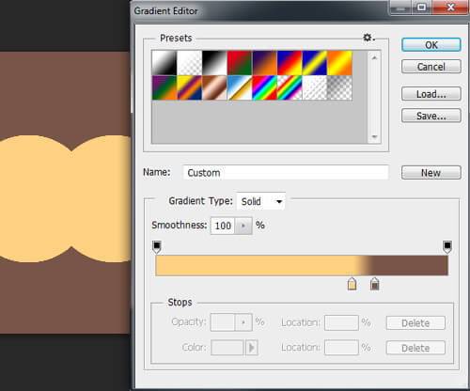Select the left black opacity stop
470x391 pixels.
point(157,247)
